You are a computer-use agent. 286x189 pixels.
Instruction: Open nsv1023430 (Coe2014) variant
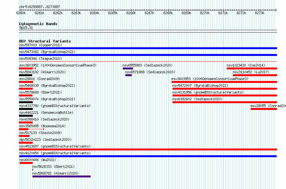tap(246, 65)
